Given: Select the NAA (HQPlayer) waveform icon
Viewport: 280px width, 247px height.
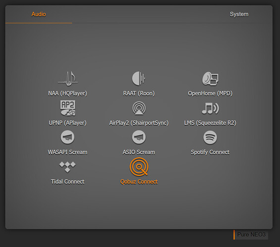Looking at the screenshot, I should coord(68,79).
